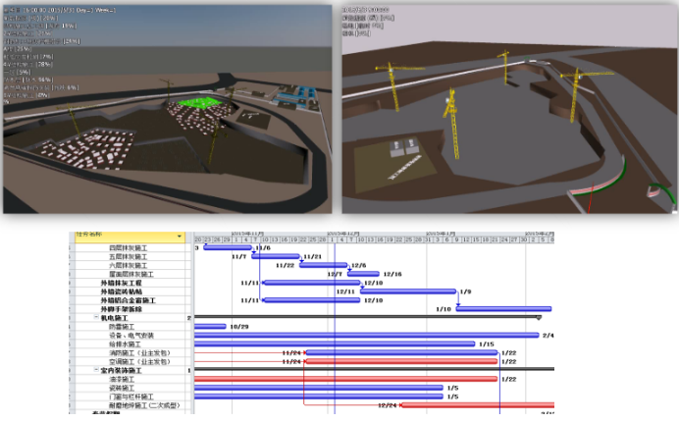Click the 门窗与栏杆施工 task name
The height and width of the screenshot is (423, 679).
(132, 396)
